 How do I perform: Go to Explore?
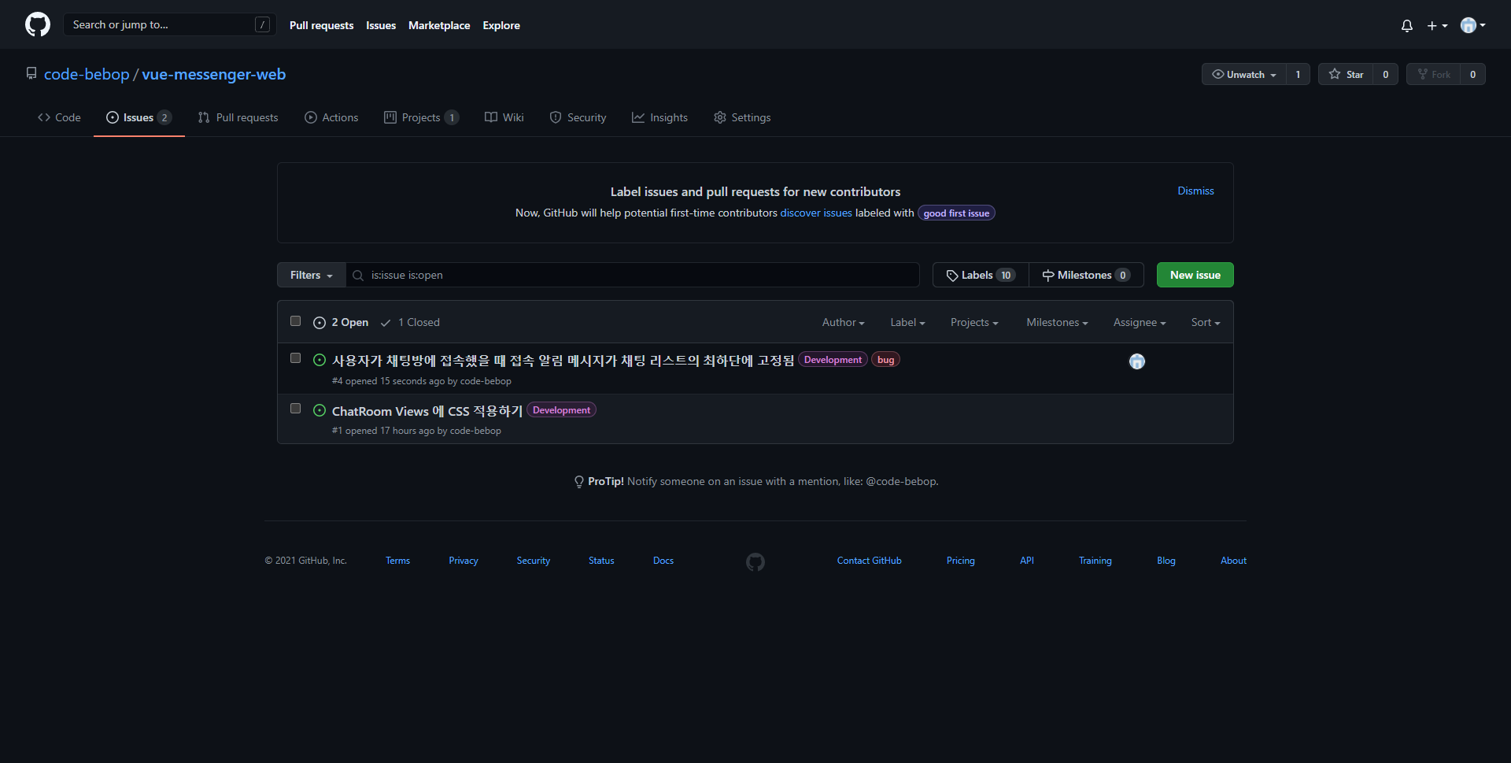501,25
